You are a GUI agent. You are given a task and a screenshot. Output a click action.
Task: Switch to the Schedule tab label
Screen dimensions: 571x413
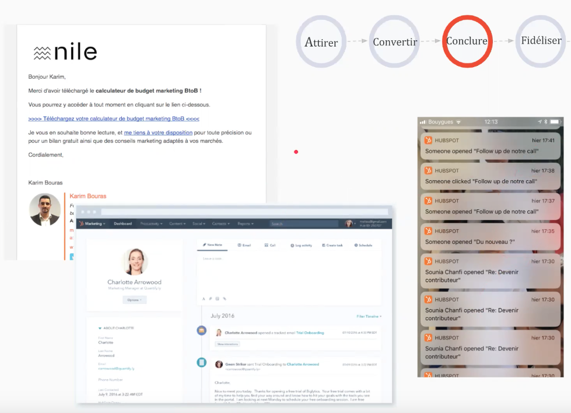click(366, 246)
